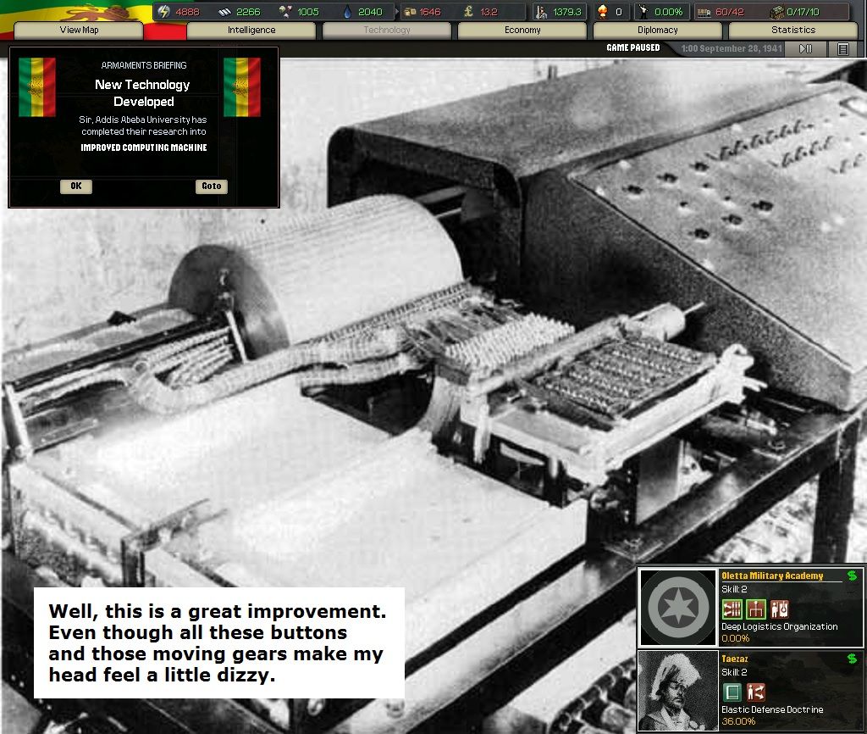Click the nuclear explosion icon in top bar
This screenshot has height=734, width=867.
pos(602,12)
